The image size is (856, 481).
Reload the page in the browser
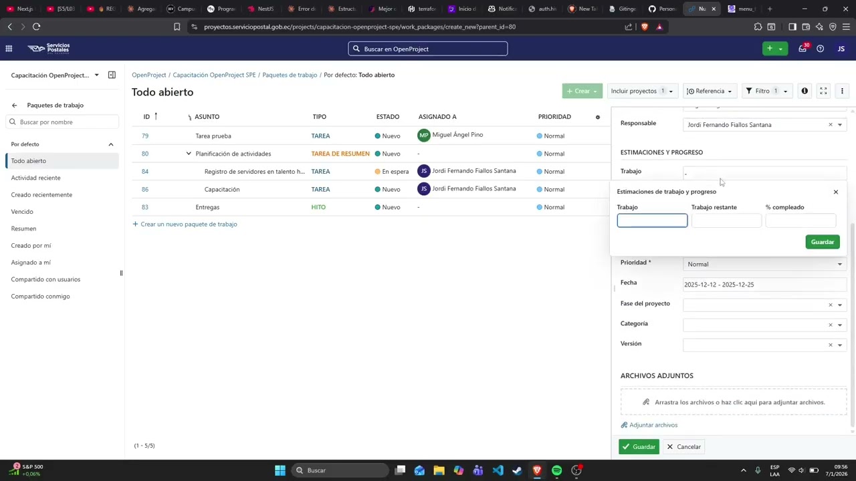click(x=36, y=27)
